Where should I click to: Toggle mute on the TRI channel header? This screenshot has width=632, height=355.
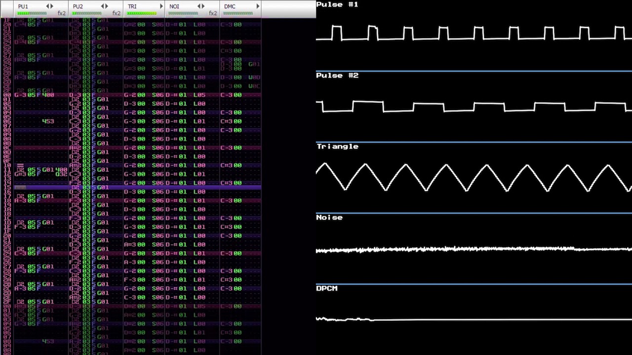132,6
